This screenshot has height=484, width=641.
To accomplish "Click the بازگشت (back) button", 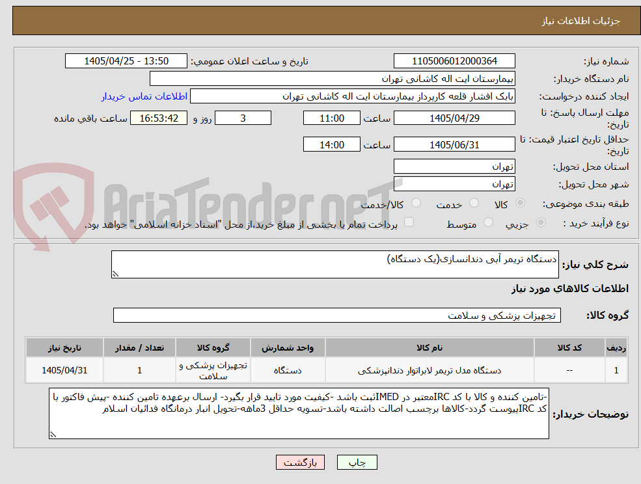I will click(x=300, y=463).
